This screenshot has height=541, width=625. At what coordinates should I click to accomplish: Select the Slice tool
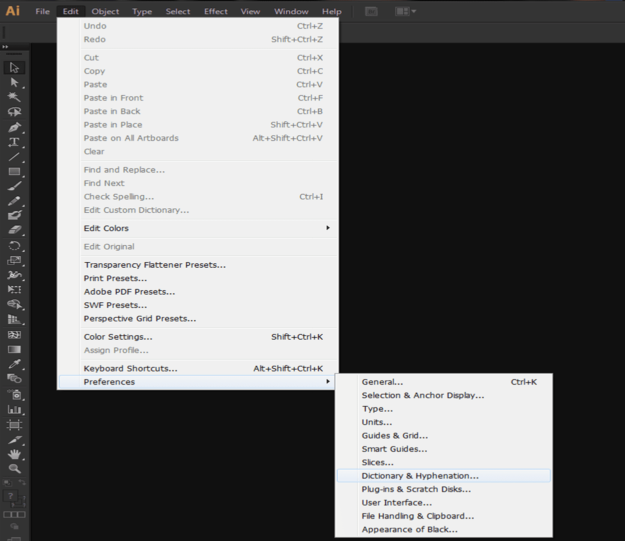pos(14,440)
